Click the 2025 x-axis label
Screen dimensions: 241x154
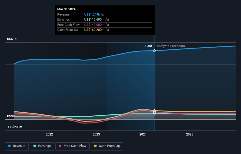(x=190, y=135)
